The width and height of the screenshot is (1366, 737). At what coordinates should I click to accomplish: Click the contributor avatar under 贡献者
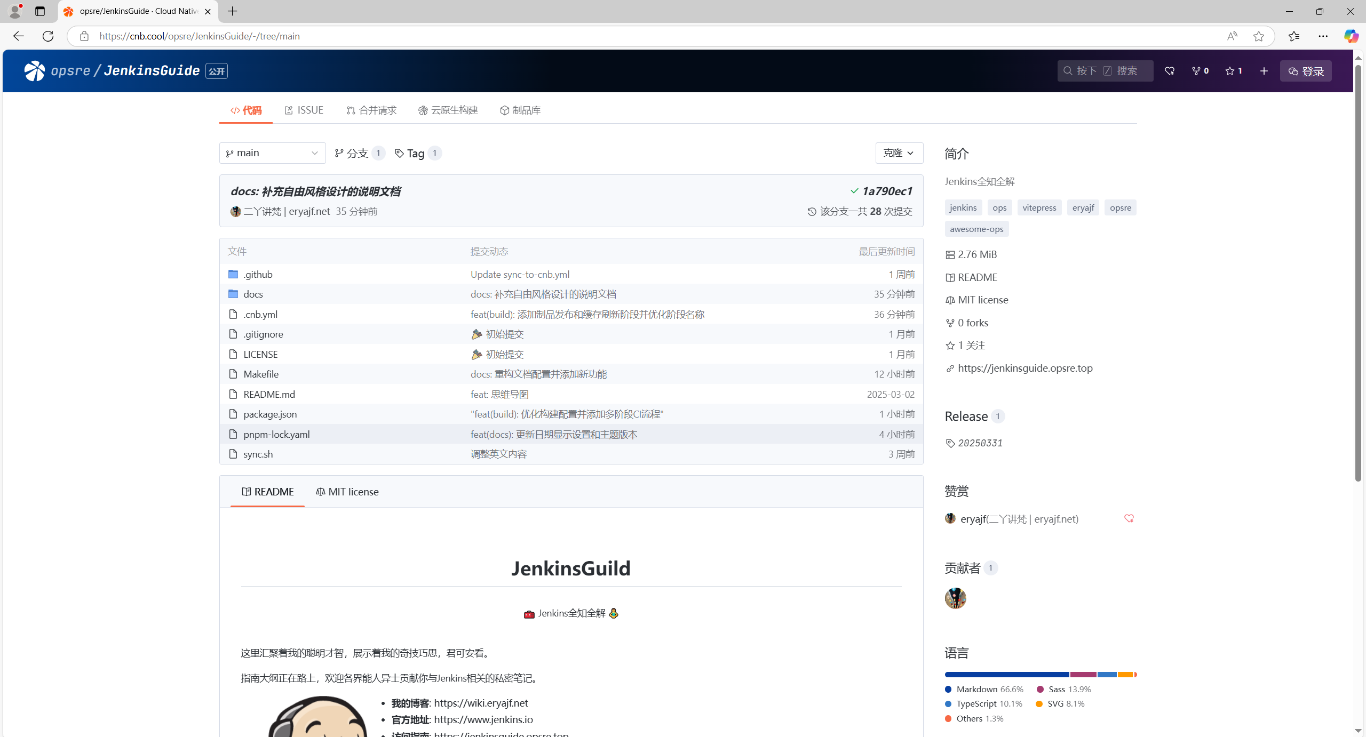click(955, 598)
